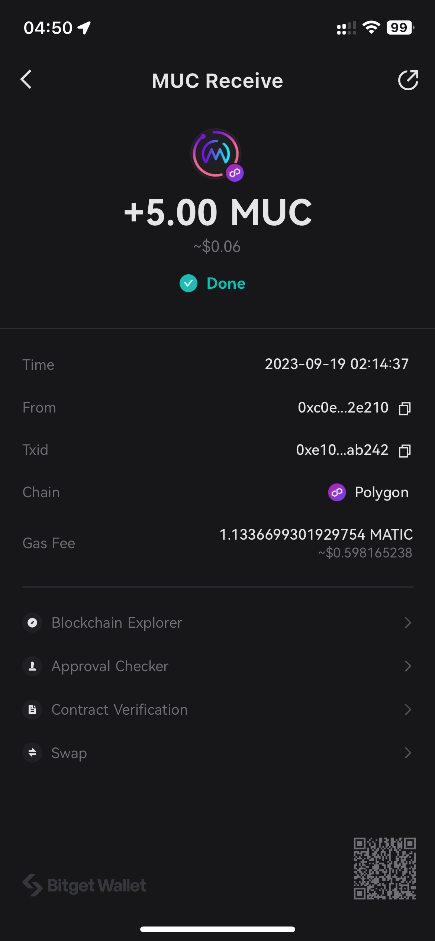Tap the From address 0xc0e...2e210
The image size is (435, 941).
[343, 408]
